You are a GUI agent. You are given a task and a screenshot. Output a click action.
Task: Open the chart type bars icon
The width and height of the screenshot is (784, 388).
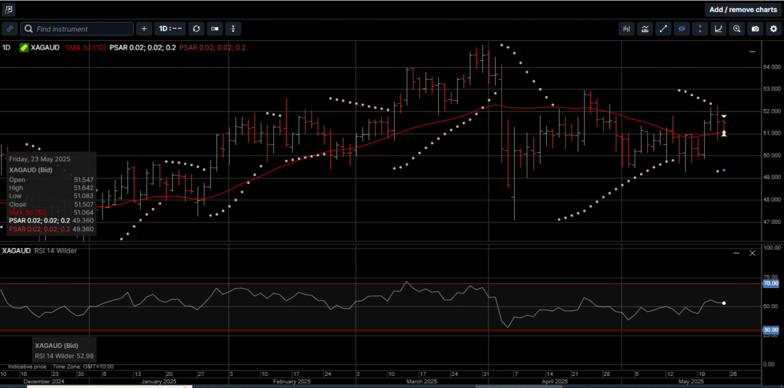tap(627, 29)
